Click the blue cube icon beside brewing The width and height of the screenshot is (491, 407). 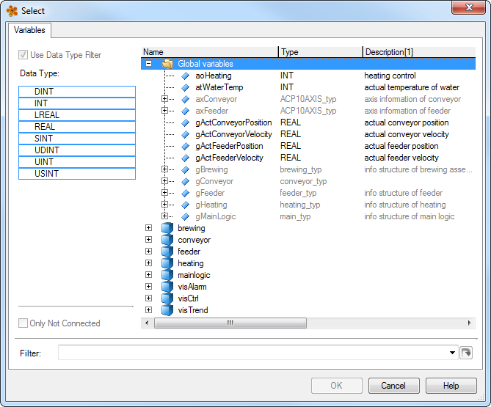167,228
